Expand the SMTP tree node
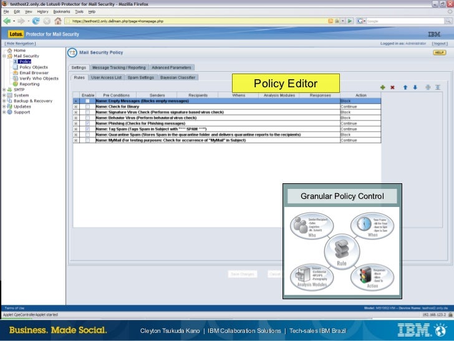The height and width of the screenshot is (341, 454). [4, 90]
